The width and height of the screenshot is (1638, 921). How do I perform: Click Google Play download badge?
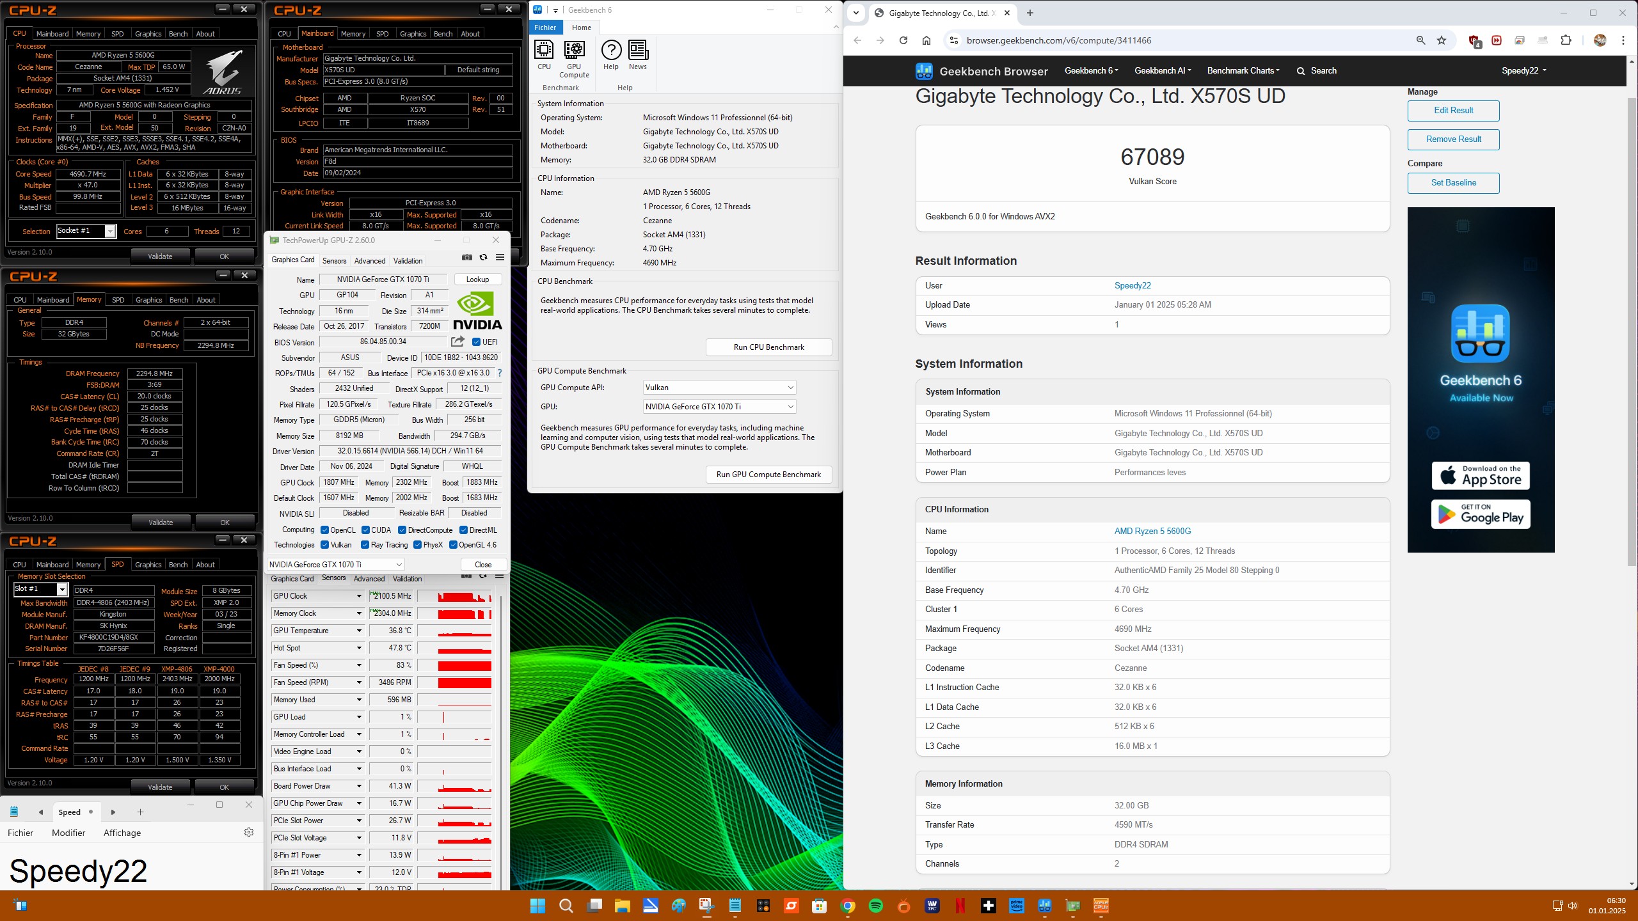pyautogui.click(x=1481, y=515)
